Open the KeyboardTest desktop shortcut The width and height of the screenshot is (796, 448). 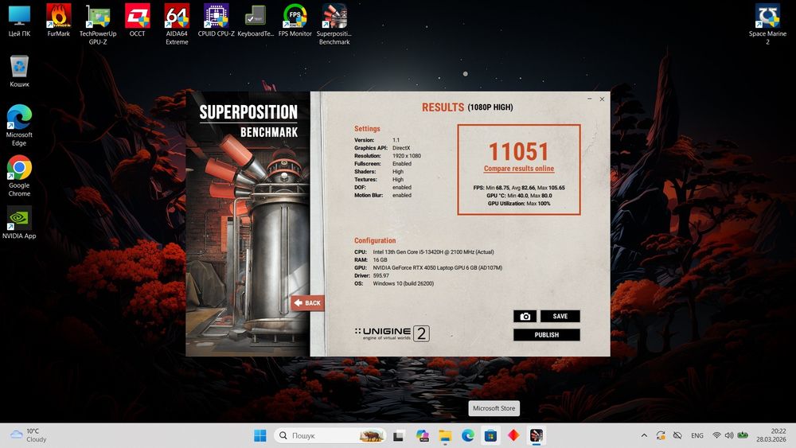tap(256, 21)
